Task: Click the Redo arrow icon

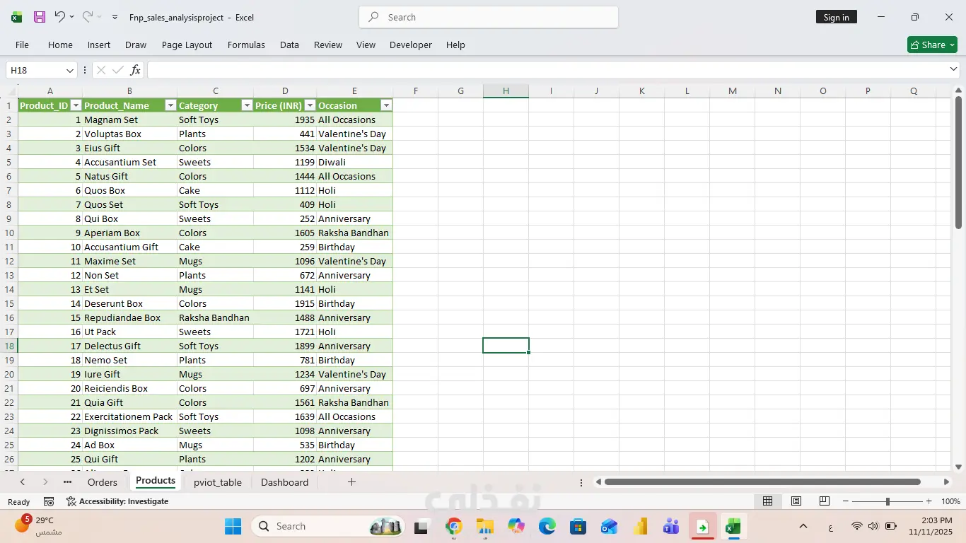Action: tap(87, 17)
